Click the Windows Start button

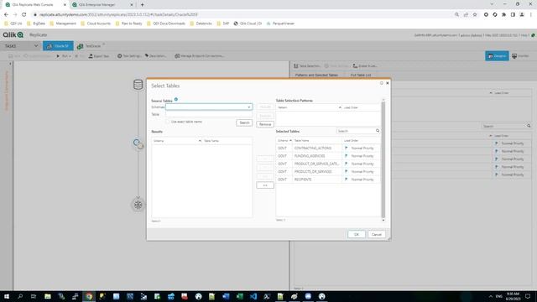pos(7,296)
